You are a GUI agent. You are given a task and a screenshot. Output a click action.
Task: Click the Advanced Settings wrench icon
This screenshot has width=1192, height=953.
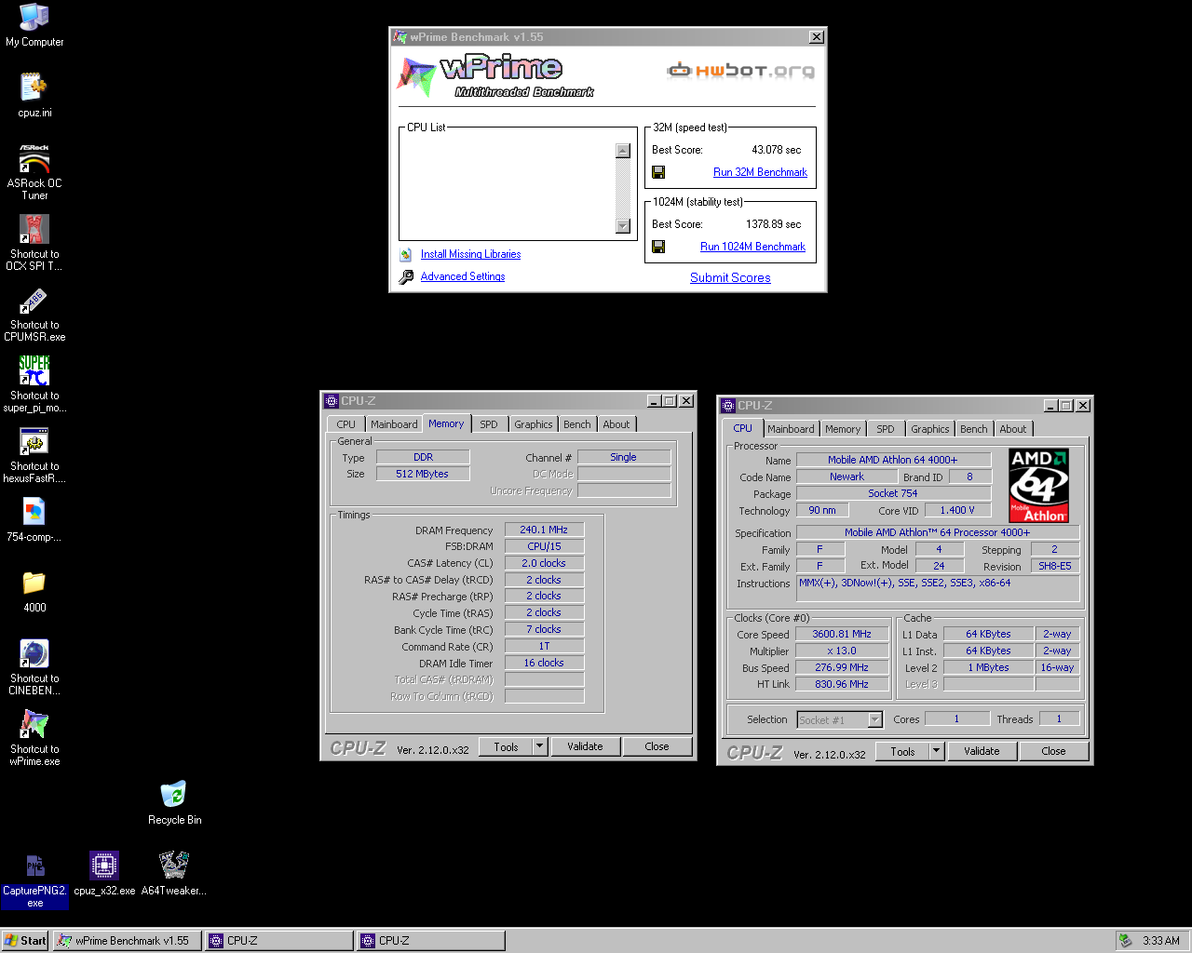406,276
